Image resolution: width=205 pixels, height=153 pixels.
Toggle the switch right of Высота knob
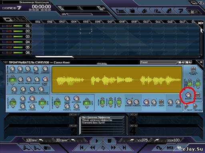pyautogui.click(x=198, y=95)
